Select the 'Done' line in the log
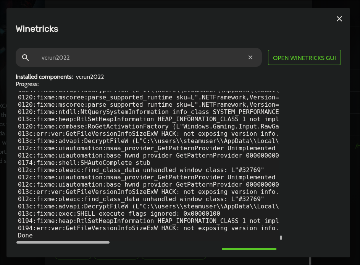 point(25,236)
